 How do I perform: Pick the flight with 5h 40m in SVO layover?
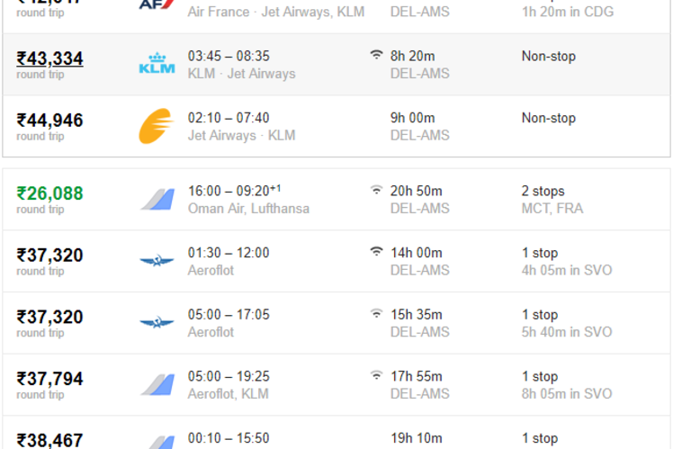pos(336,323)
